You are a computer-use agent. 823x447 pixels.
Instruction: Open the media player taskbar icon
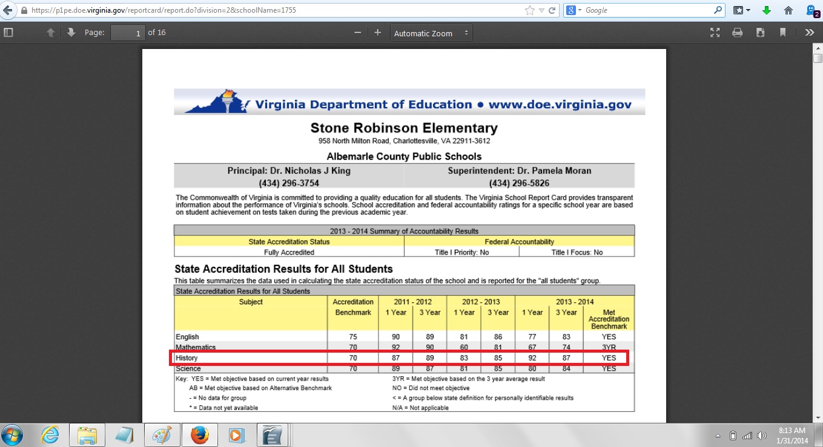pyautogui.click(x=236, y=435)
